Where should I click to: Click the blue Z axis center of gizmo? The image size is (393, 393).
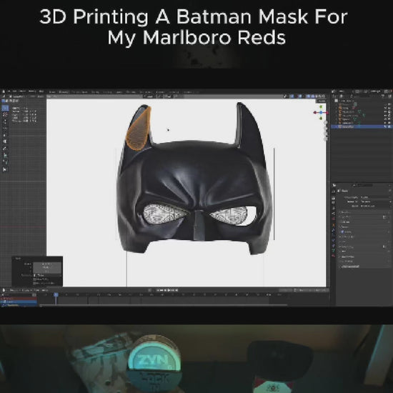pyautogui.click(x=321, y=112)
